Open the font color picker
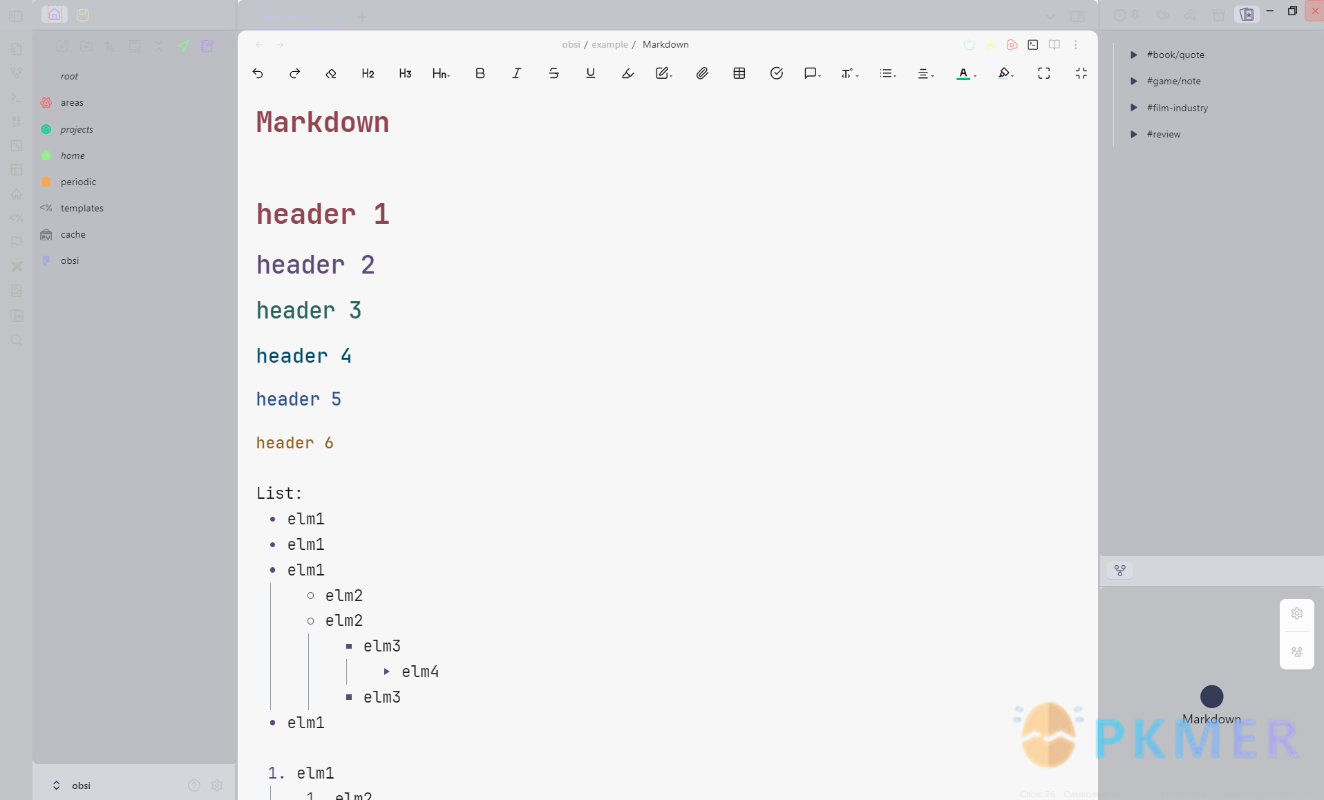1324x800 pixels. (965, 73)
